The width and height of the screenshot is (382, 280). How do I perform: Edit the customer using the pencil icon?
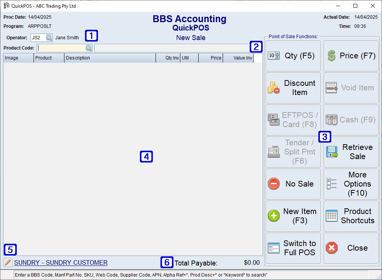point(8,262)
